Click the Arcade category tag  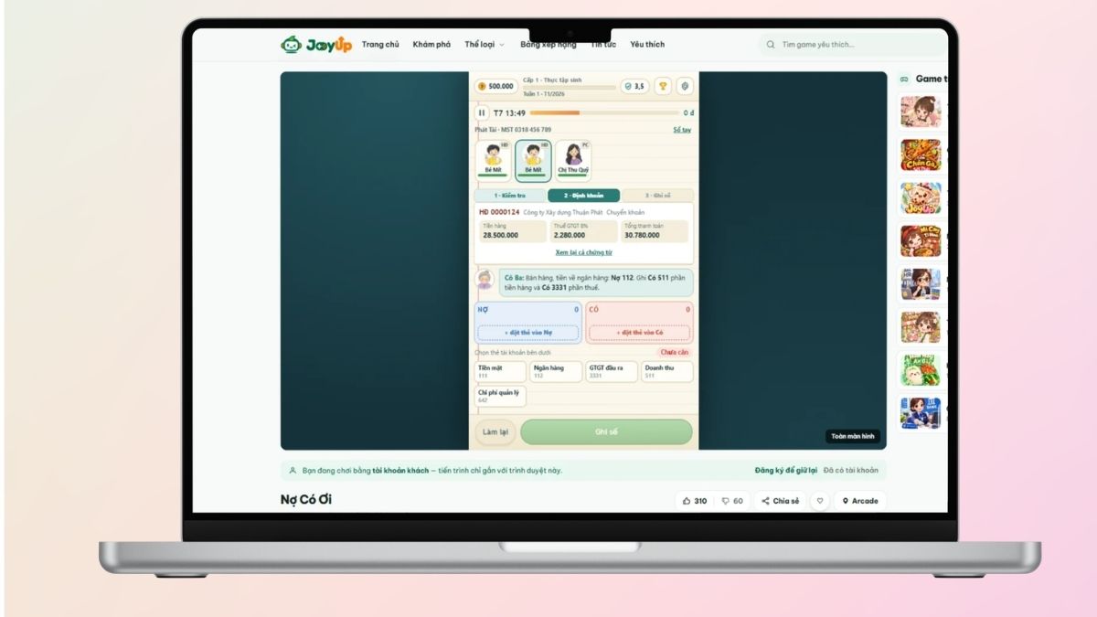tap(859, 501)
